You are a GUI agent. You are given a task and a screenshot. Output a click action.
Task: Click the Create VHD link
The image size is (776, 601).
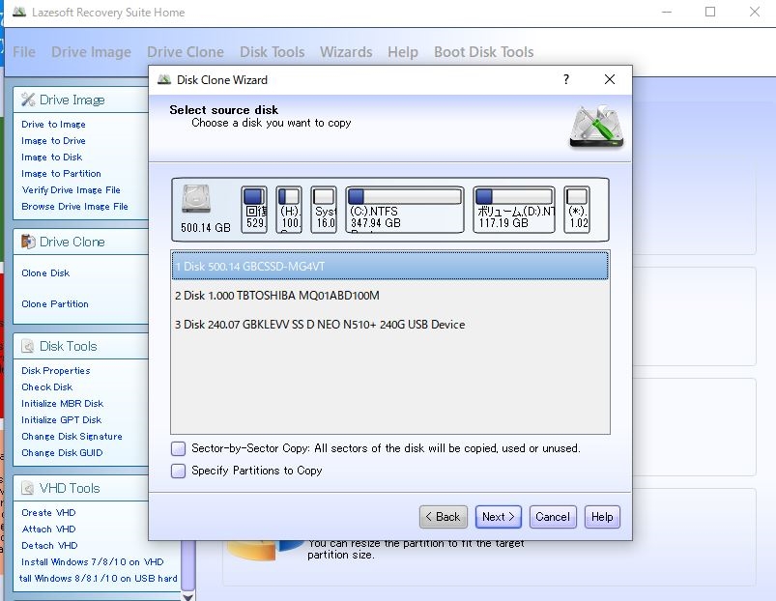[48, 512]
